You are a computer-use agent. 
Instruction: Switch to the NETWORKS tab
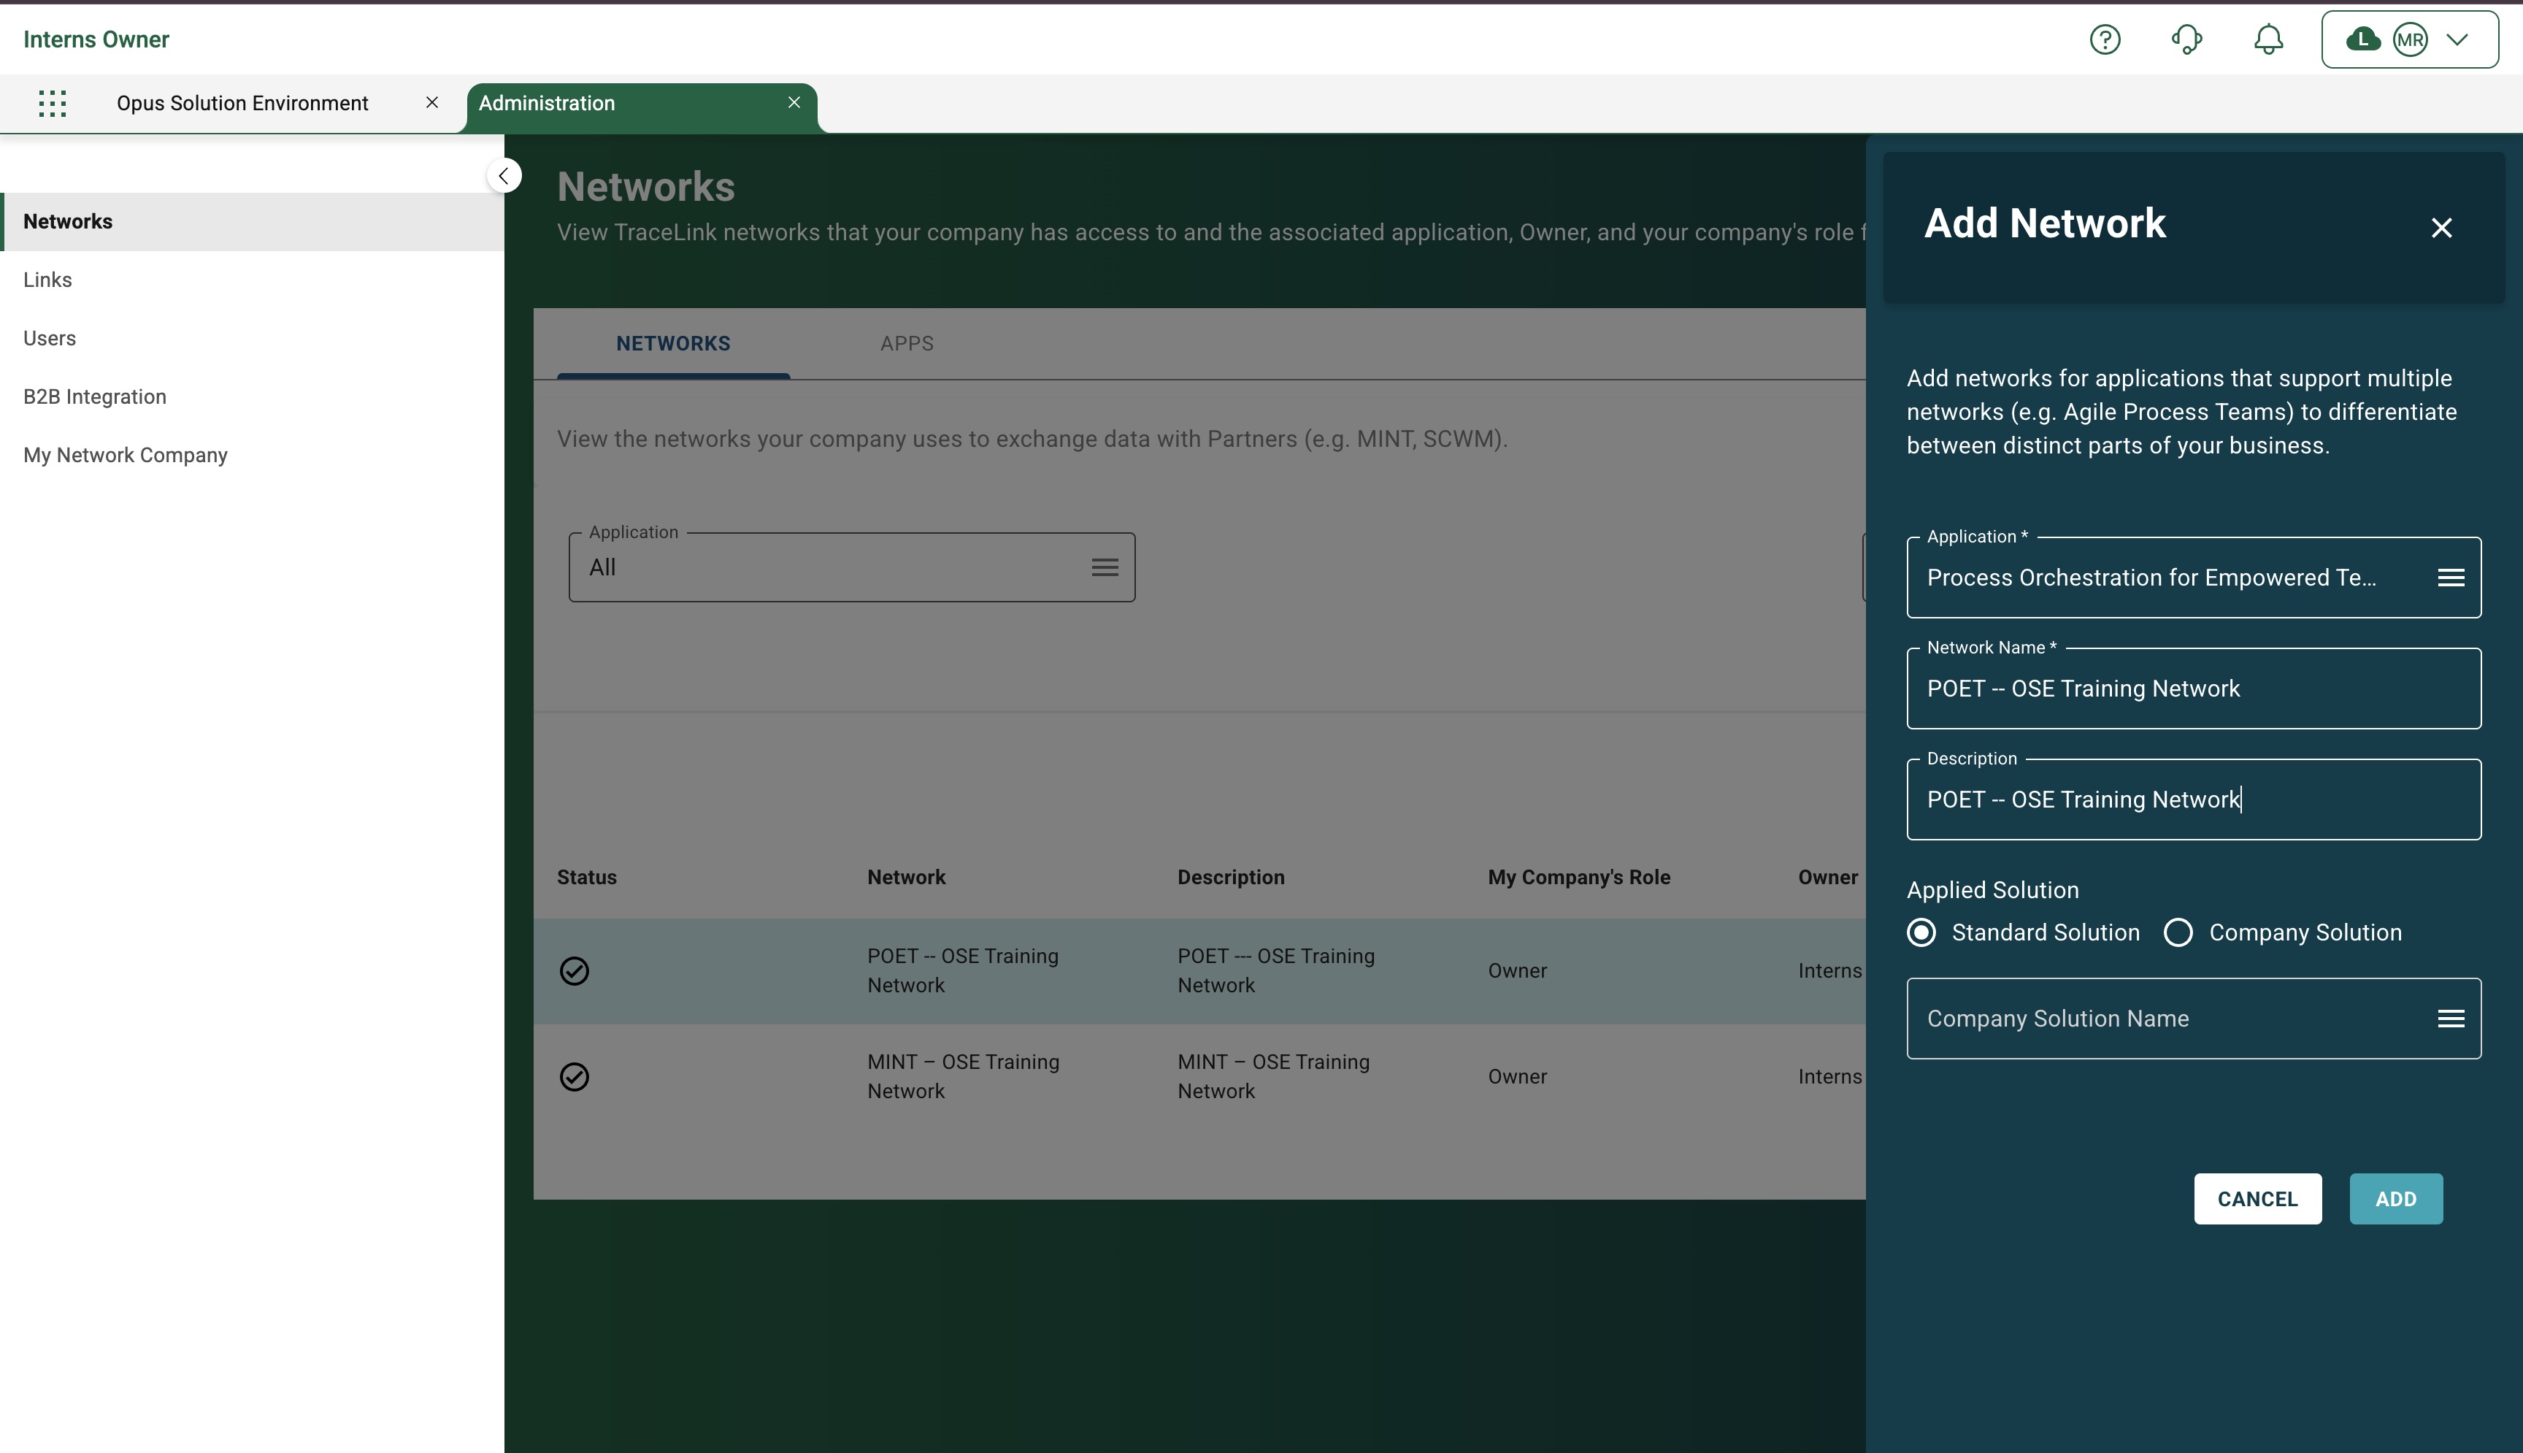tap(673, 343)
